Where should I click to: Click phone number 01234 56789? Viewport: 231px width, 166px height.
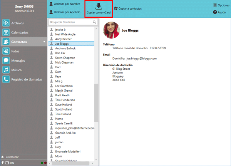click(157, 48)
